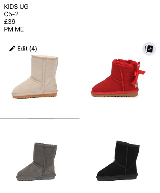Click the heel tag on beige boot
This screenshot has height=193, width=160.
click(56, 87)
